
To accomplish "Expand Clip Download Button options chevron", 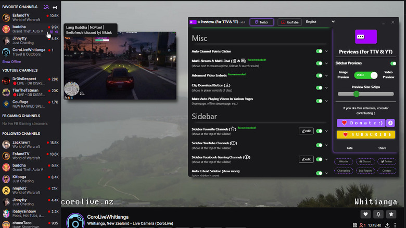I will [x=326, y=87].
